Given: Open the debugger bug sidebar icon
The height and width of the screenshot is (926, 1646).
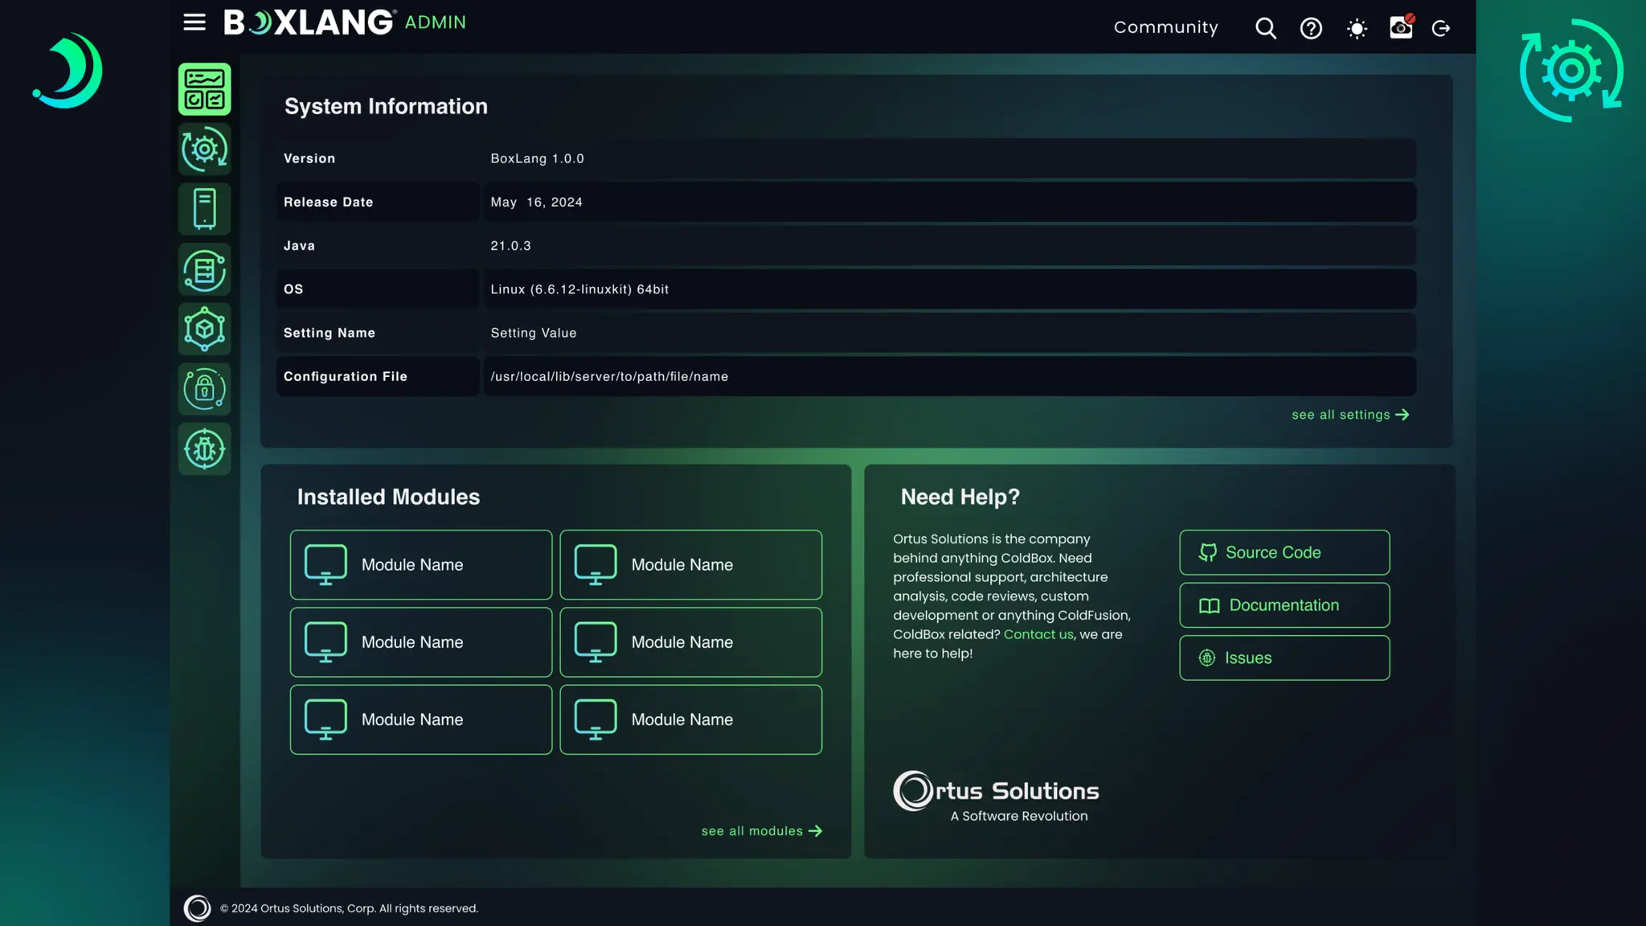Looking at the screenshot, I should coord(204,449).
